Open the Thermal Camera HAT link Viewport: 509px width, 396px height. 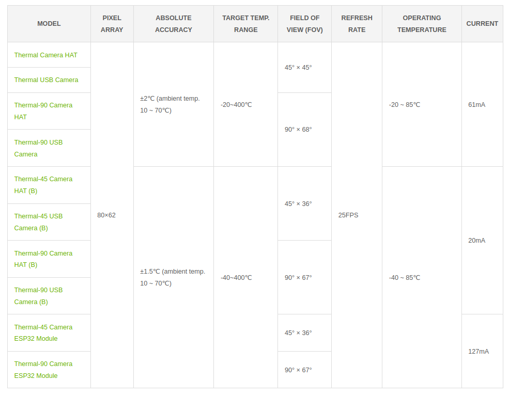(46, 55)
